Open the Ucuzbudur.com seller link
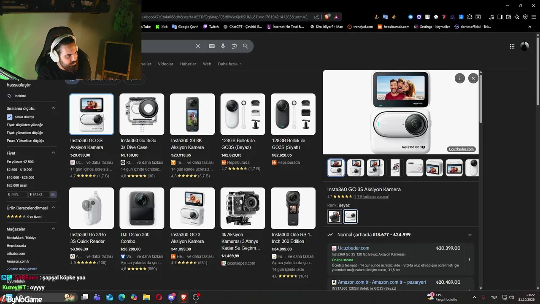The height and width of the screenshot is (304, 540). point(354,248)
